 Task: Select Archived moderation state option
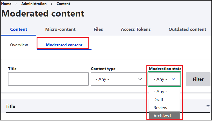[164, 115]
